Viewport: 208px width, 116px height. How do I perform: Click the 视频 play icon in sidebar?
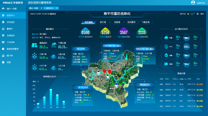[x=3, y=62]
